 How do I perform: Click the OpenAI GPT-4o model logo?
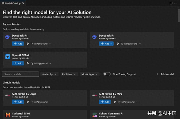(8, 57)
